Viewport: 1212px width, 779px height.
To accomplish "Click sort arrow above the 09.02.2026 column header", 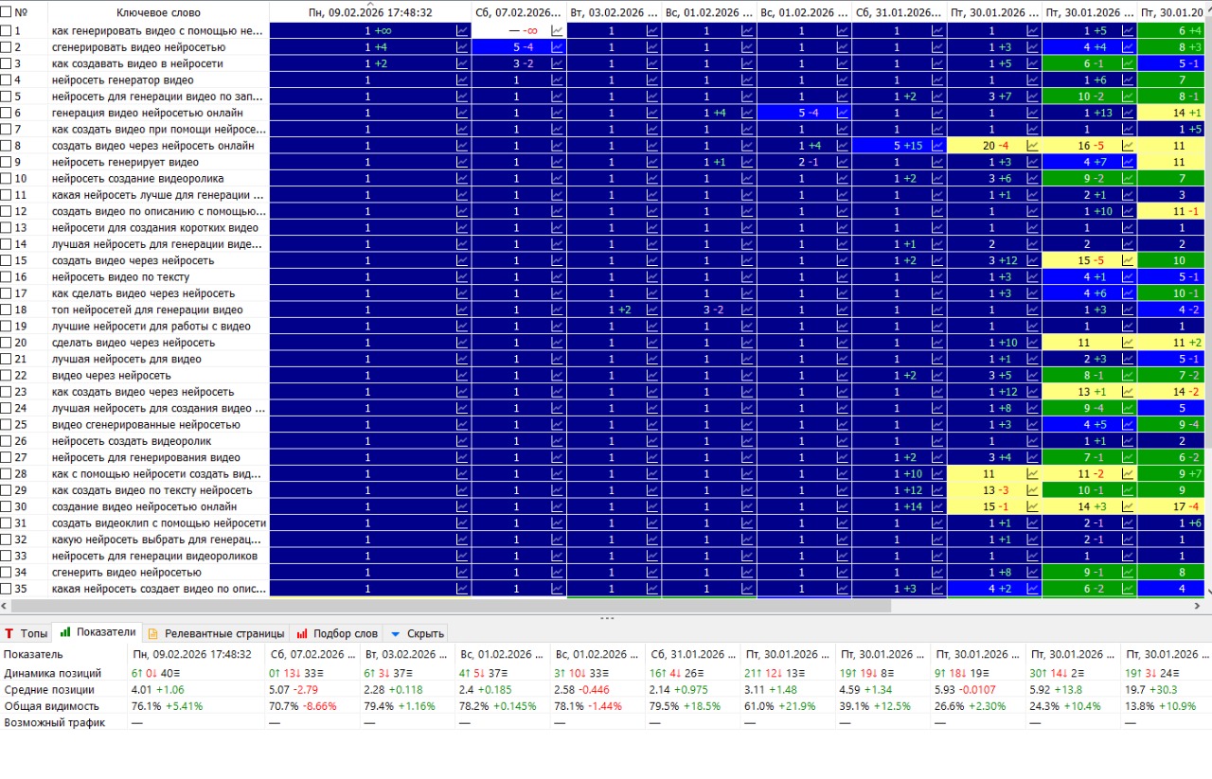I will coord(370,3).
